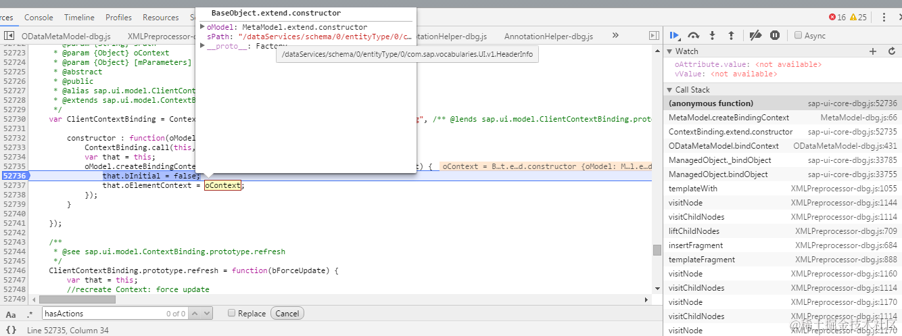902x336 pixels.
Task: Open XMLPreprocessor-dbg.js:1055 source link
Action: [x=844, y=189]
